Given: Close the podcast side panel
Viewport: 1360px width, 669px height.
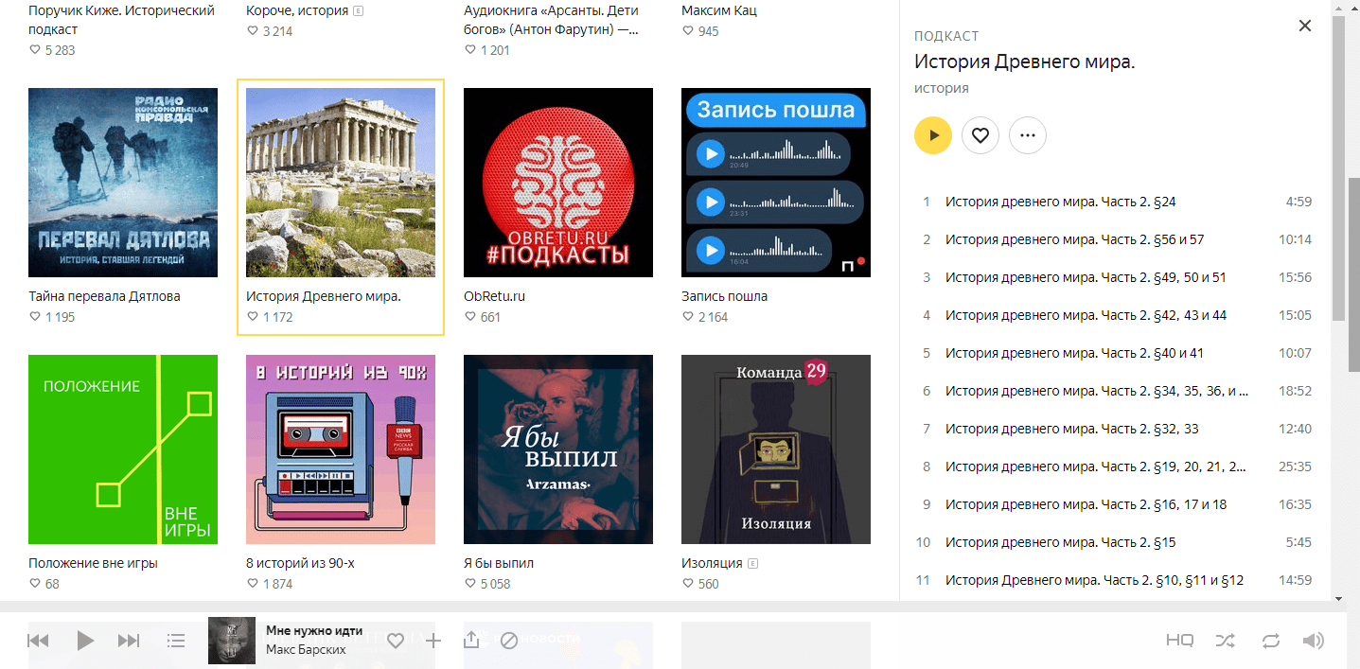Looking at the screenshot, I should pyautogui.click(x=1305, y=26).
